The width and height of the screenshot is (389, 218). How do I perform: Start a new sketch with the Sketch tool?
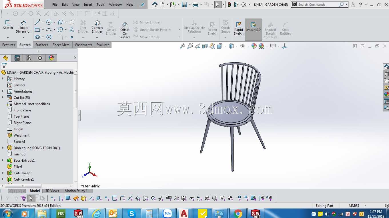point(8,25)
